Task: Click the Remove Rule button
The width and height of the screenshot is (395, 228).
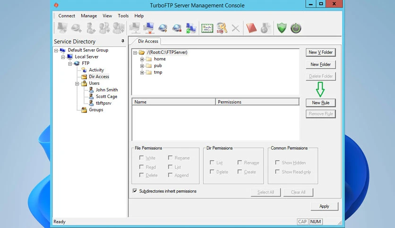Action: point(321,114)
